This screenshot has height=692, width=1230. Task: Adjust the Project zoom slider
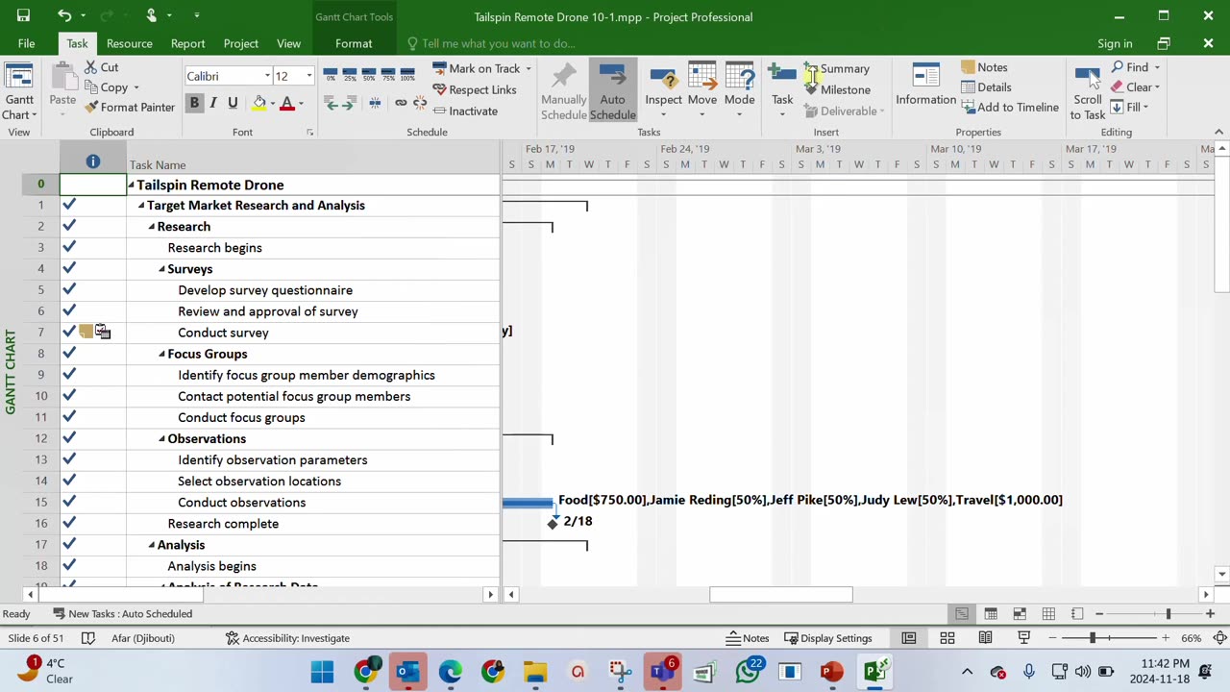[1168, 613]
